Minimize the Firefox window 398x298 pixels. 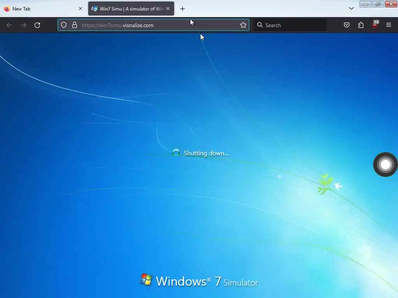365,4
